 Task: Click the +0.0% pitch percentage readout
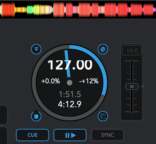coord(50,81)
